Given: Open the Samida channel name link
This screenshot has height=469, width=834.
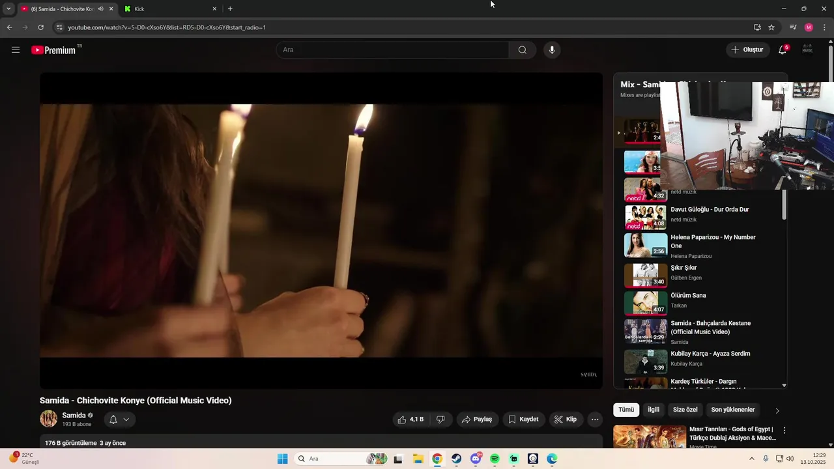Looking at the screenshot, I should (74, 416).
